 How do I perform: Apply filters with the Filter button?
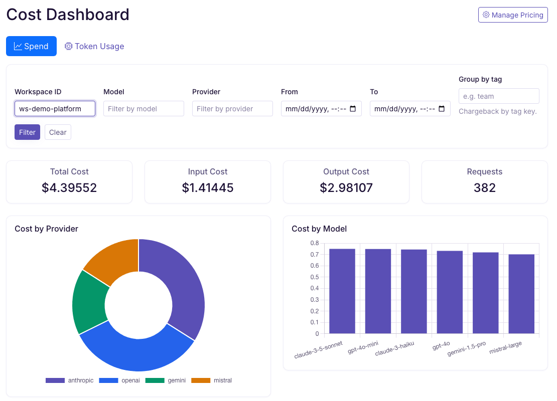(x=28, y=132)
